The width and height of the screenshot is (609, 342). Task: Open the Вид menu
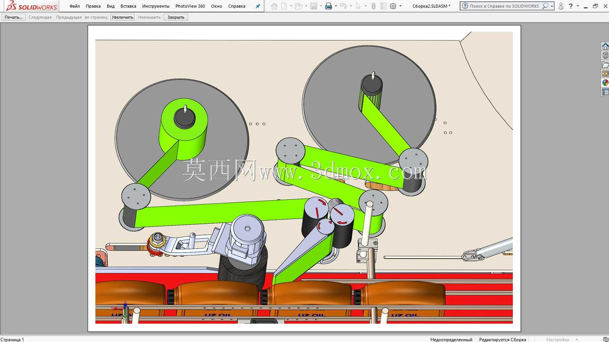(x=111, y=6)
